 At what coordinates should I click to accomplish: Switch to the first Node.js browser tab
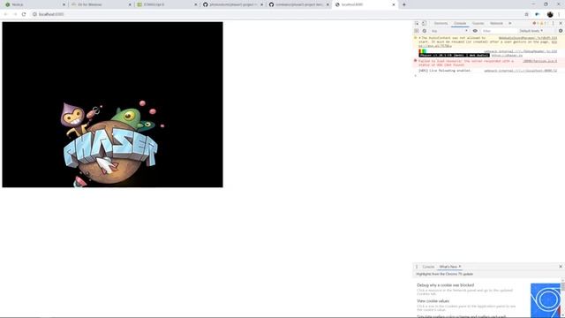pos(34,4)
